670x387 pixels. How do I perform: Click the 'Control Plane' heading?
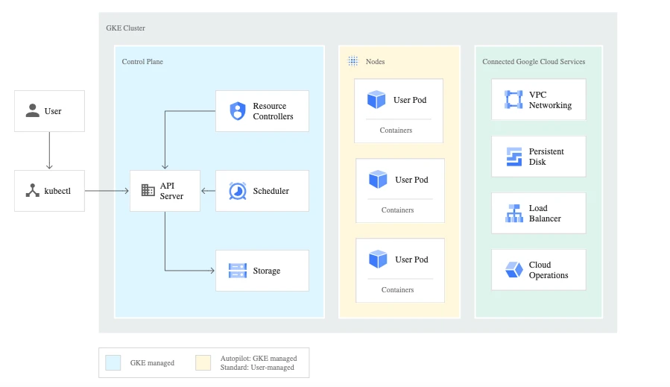pyautogui.click(x=142, y=62)
